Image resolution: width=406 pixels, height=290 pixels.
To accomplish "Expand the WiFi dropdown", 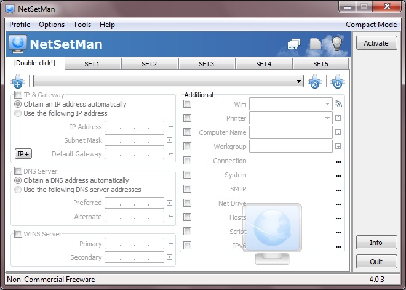I will pyautogui.click(x=327, y=104).
